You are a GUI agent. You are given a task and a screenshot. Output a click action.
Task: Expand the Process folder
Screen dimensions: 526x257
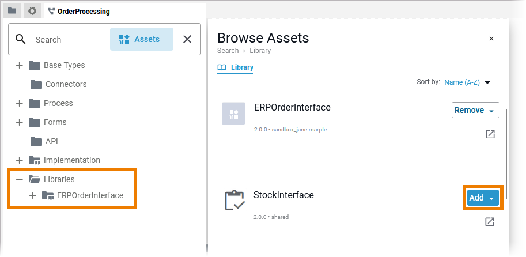tap(19, 103)
